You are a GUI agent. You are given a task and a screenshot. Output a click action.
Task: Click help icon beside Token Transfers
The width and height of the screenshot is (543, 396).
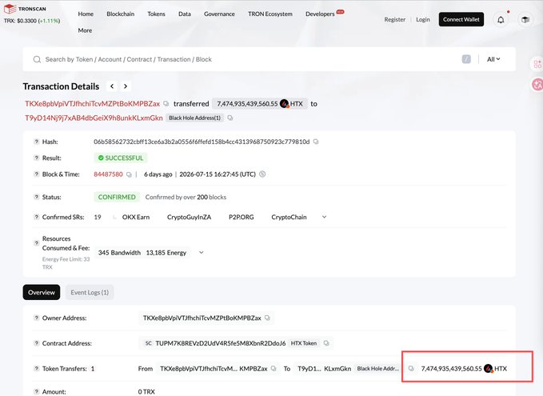click(36, 368)
